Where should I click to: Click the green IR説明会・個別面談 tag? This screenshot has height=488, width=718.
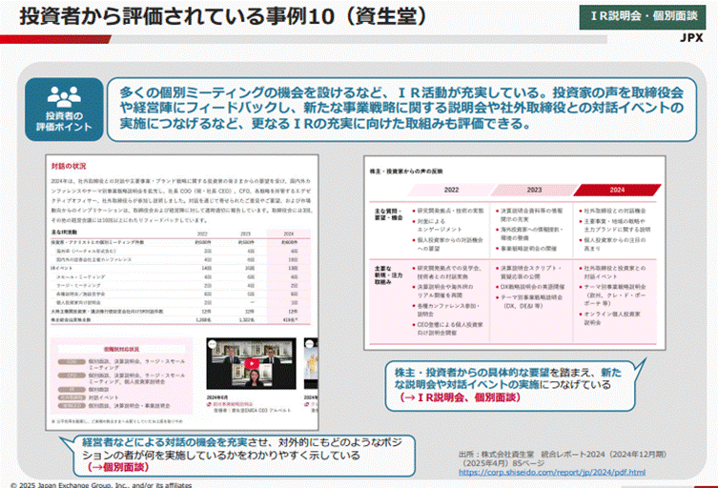point(642,17)
